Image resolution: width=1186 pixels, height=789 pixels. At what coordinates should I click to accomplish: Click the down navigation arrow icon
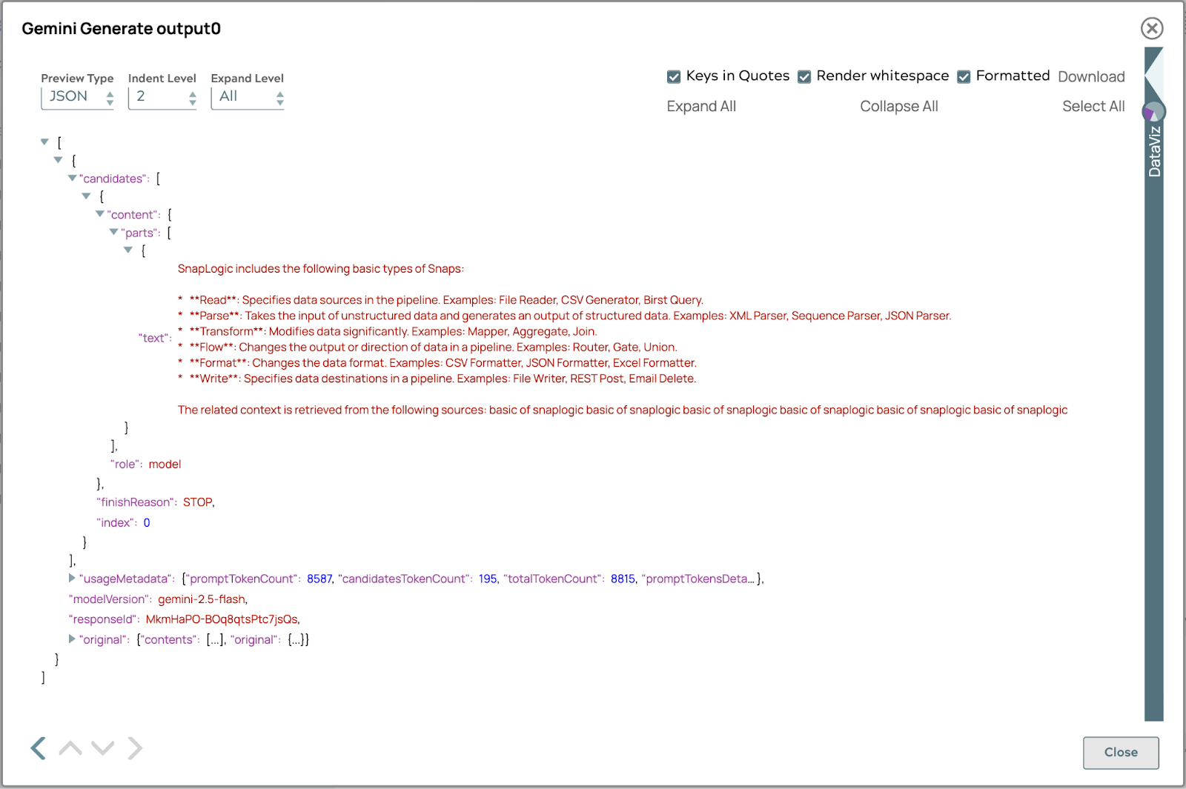pos(103,748)
